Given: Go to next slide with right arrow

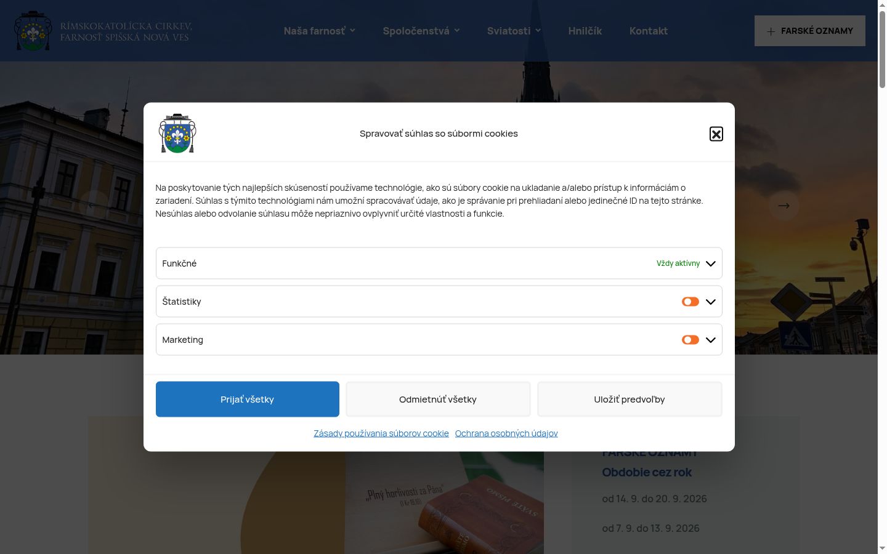Looking at the screenshot, I should click(784, 206).
